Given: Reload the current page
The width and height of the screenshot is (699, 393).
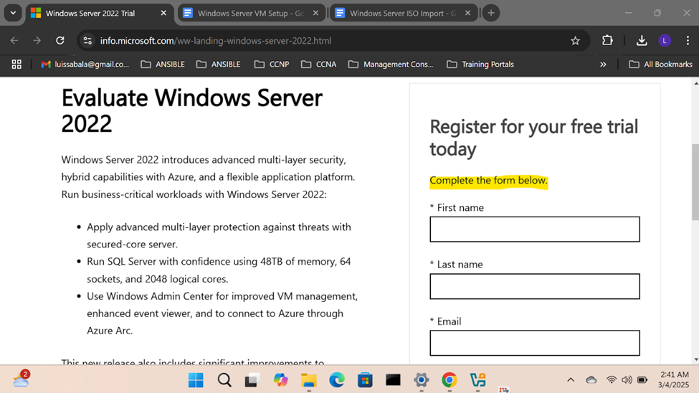Looking at the screenshot, I should point(60,41).
